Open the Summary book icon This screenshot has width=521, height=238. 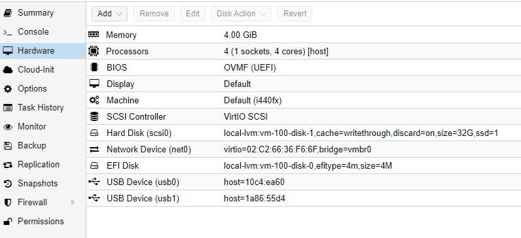point(8,13)
